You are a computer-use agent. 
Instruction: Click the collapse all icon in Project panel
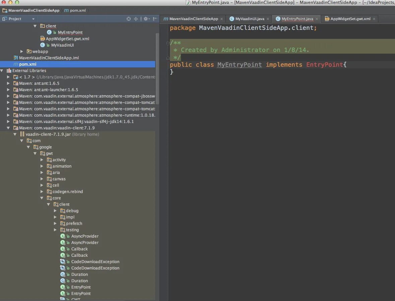136,19
